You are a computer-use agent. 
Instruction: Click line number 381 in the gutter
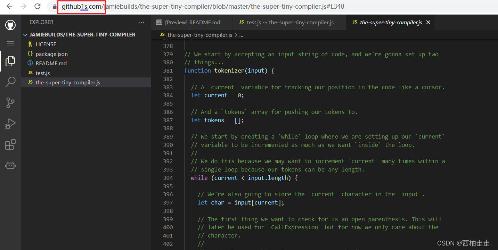tap(168, 70)
